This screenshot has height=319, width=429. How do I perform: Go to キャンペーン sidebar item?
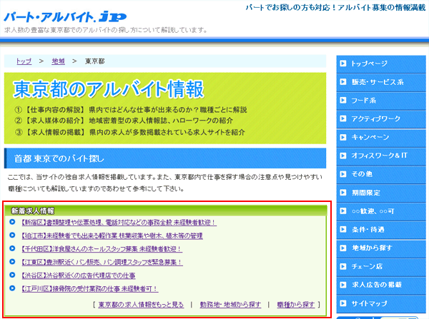pyautogui.click(x=381, y=138)
